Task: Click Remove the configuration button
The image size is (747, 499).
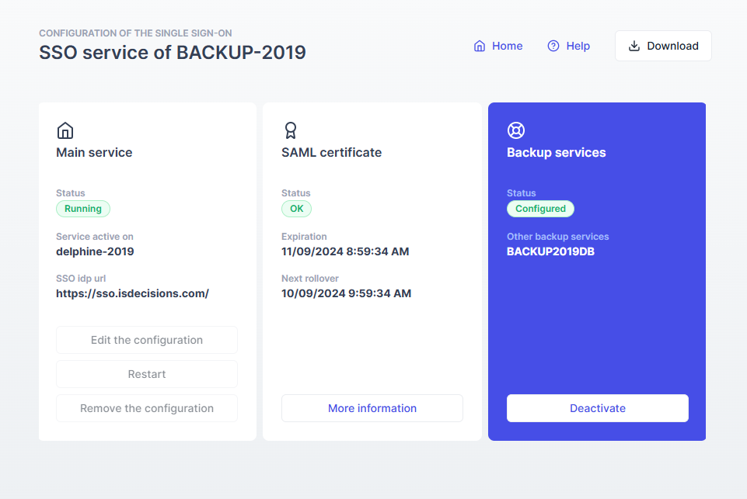Action: point(147,408)
